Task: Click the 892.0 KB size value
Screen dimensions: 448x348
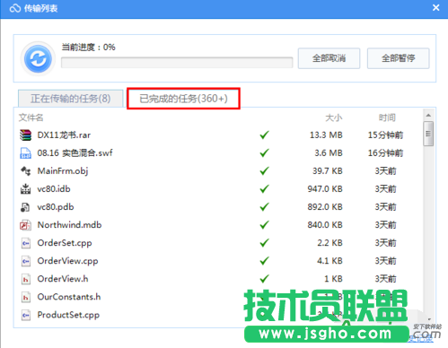Action: (325, 207)
